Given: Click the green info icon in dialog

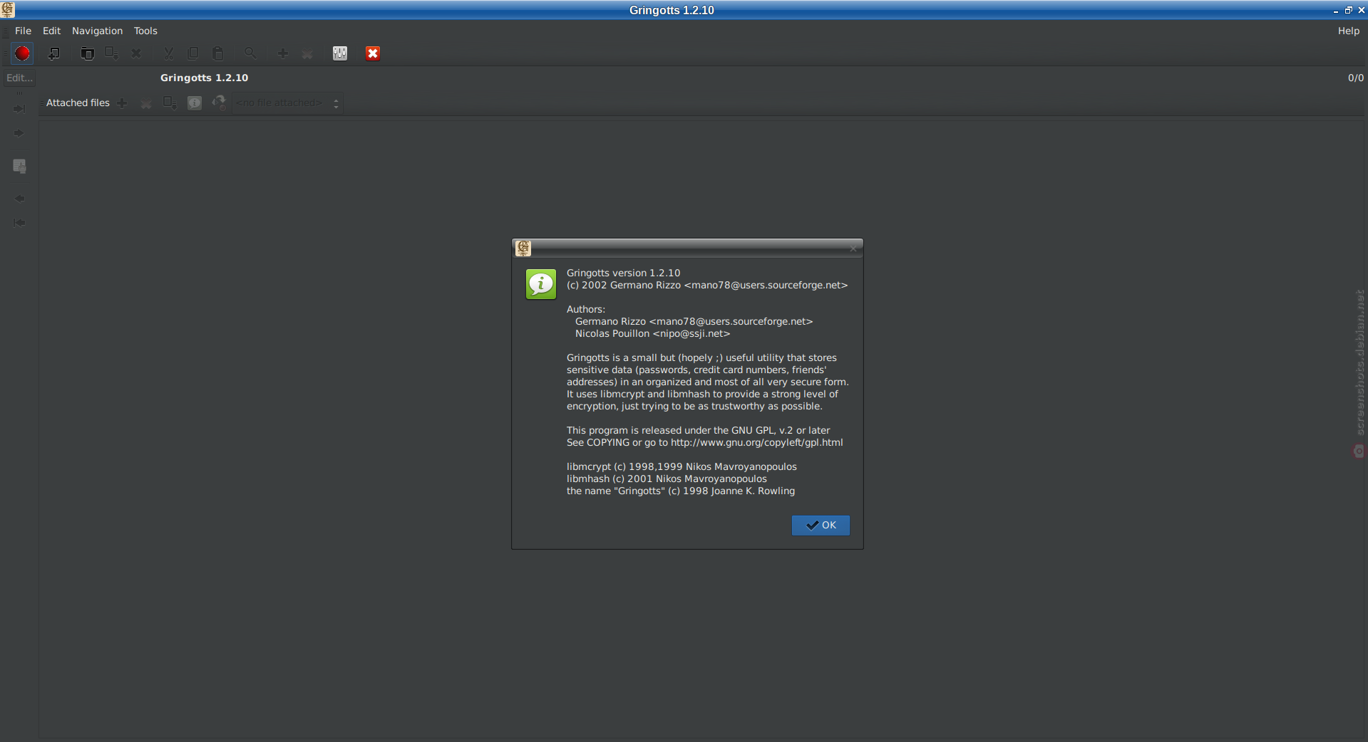Looking at the screenshot, I should pyautogui.click(x=541, y=284).
